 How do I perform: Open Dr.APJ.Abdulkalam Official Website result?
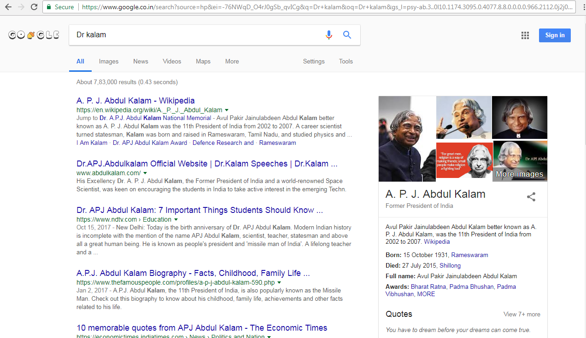pyautogui.click(x=207, y=164)
